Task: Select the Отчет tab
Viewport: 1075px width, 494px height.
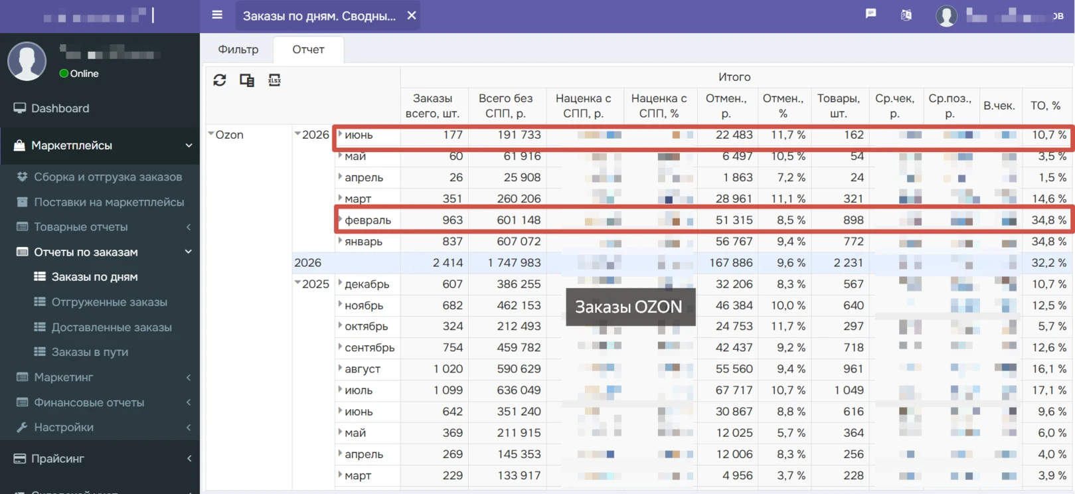Action: [x=309, y=50]
